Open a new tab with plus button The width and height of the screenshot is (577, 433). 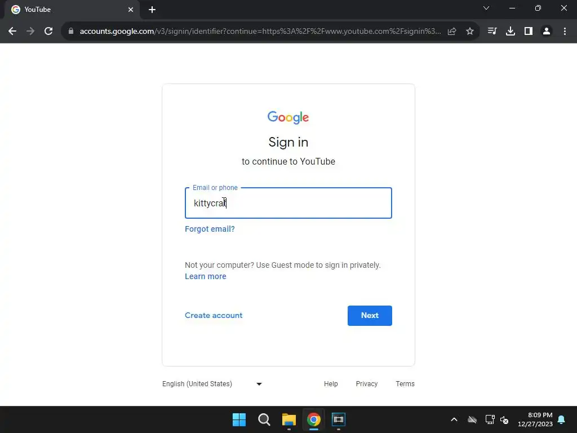point(152,10)
